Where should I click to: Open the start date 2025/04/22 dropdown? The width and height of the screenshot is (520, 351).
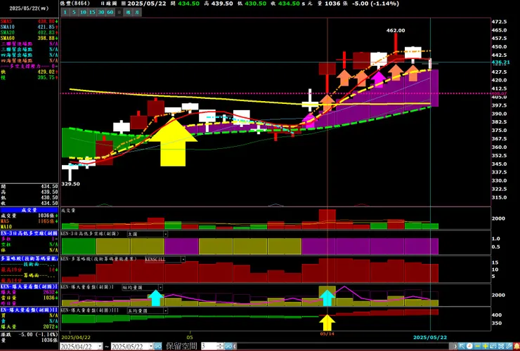[x=100, y=346]
